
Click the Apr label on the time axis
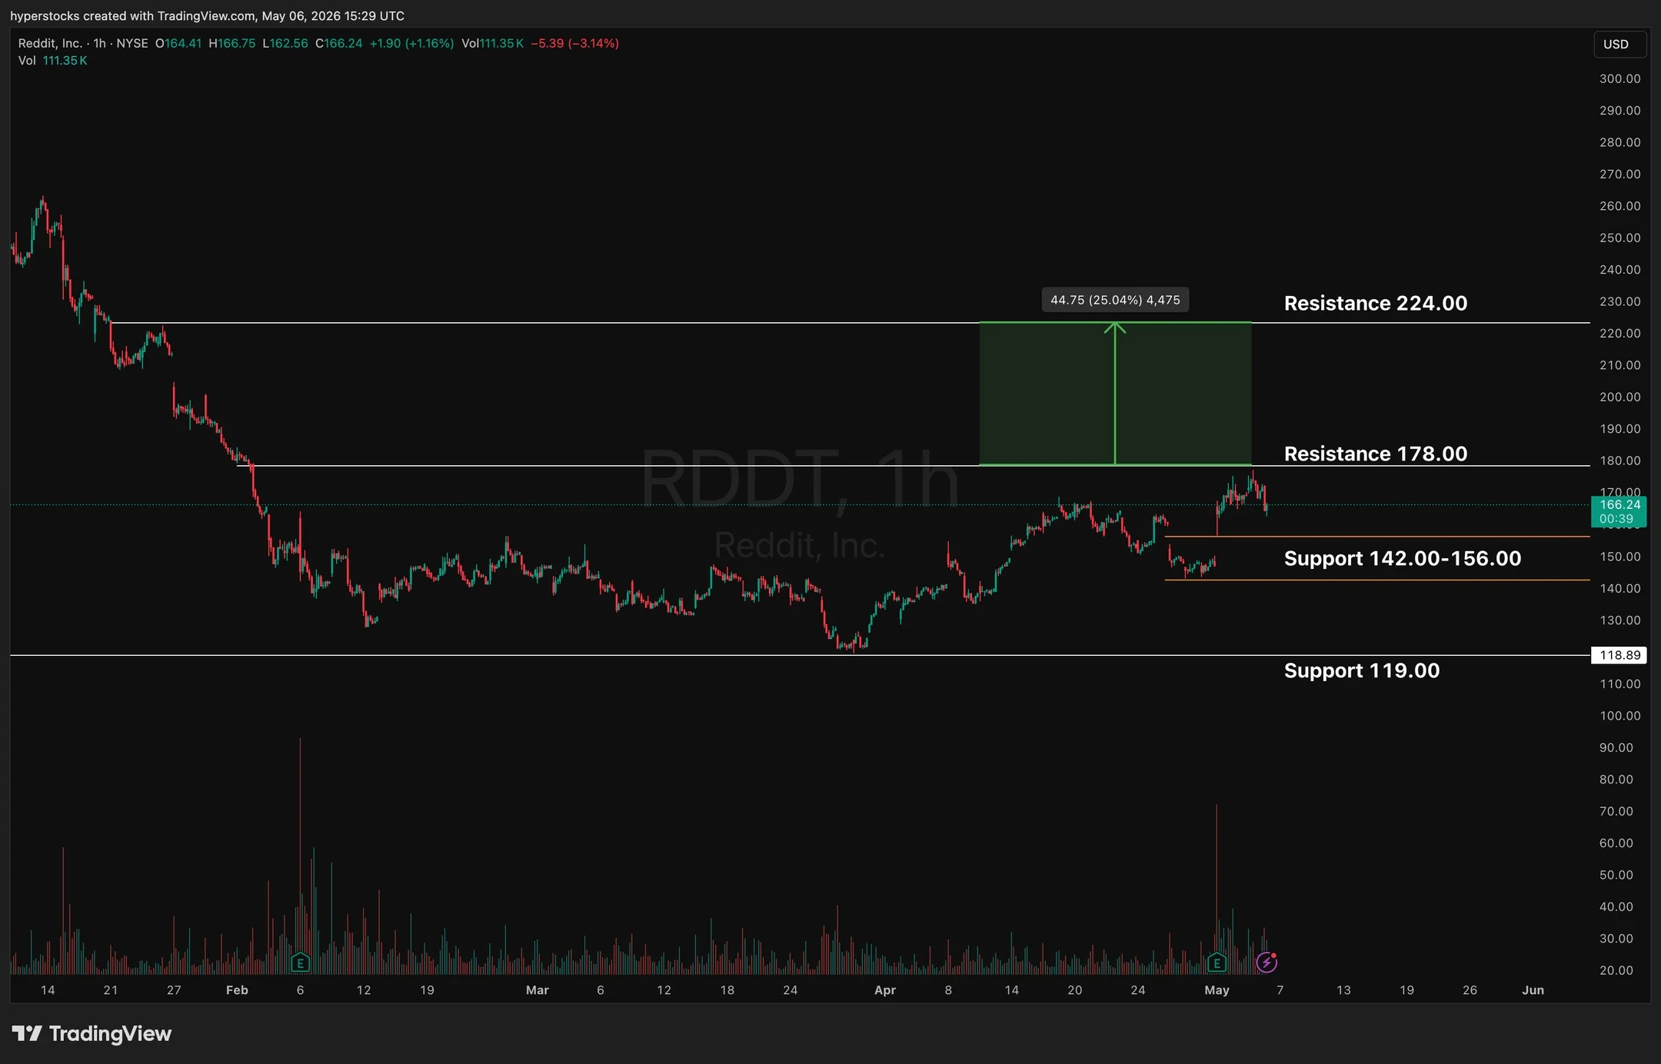885,990
